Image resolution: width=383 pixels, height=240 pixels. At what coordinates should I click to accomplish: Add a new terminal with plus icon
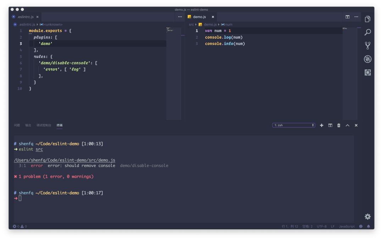pyautogui.click(x=321, y=125)
